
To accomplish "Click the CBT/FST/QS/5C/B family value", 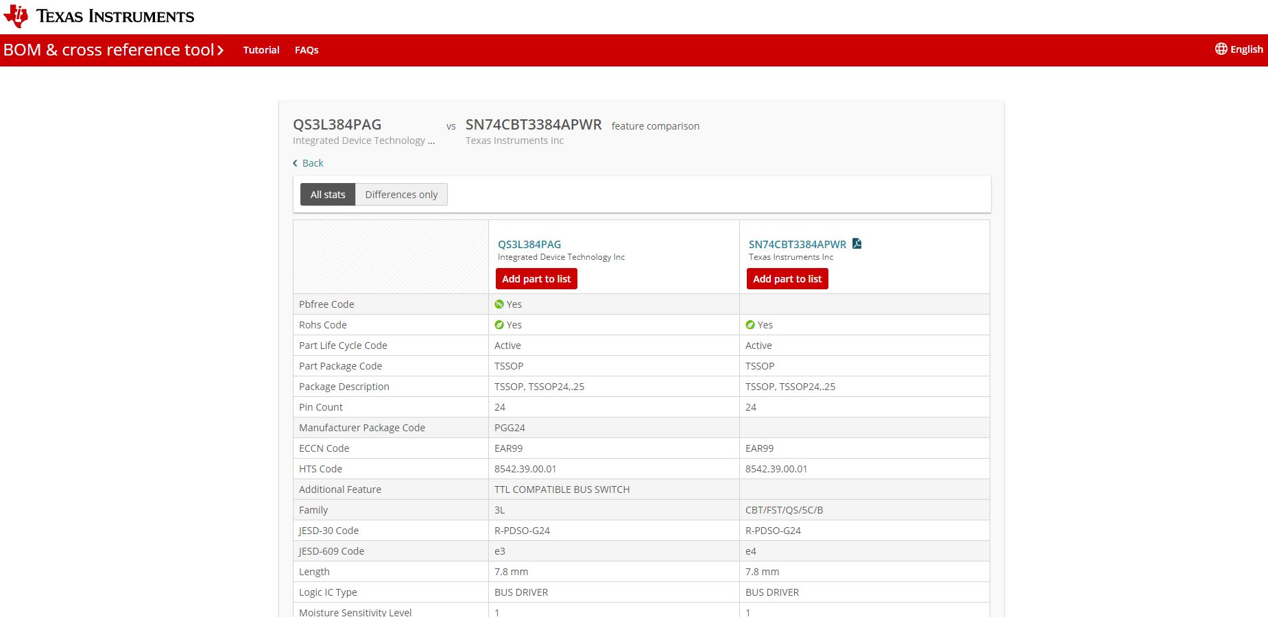I will (785, 510).
